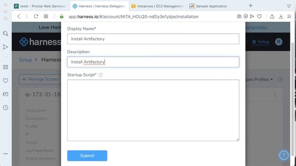Switch to Sample Application tab
Screen dimensions: 296x166
[209, 6]
